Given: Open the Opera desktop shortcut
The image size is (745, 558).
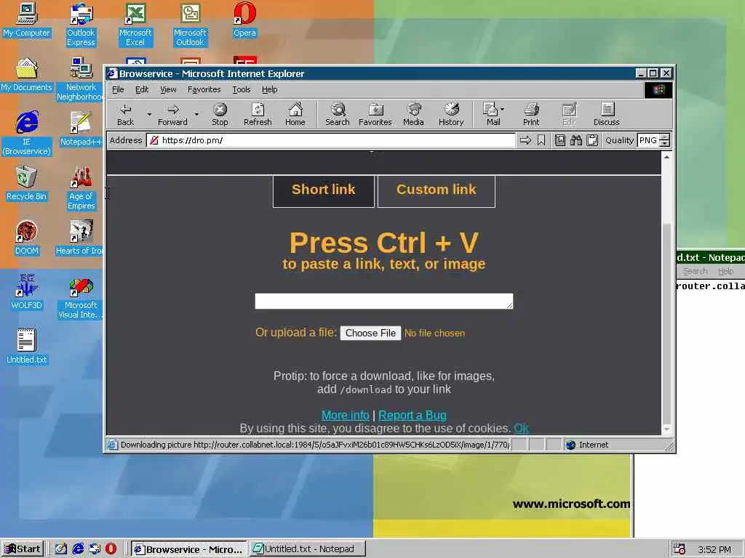Looking at the screenshot, I should (x=244, y=20).
